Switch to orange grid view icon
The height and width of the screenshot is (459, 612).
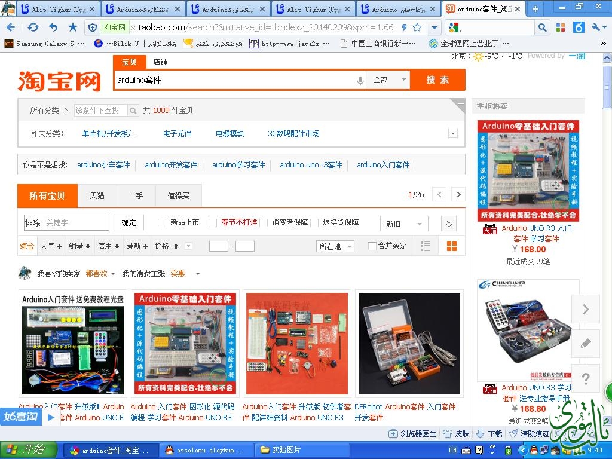[x=452, y=246]
